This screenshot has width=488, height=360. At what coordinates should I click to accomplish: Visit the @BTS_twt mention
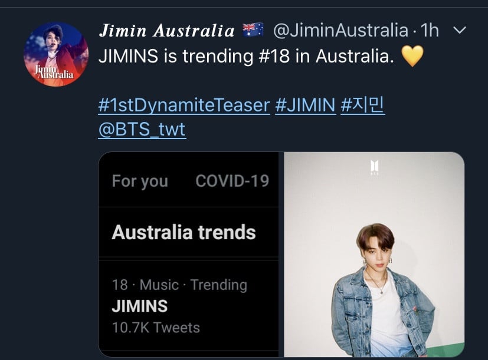click(142, 129)
